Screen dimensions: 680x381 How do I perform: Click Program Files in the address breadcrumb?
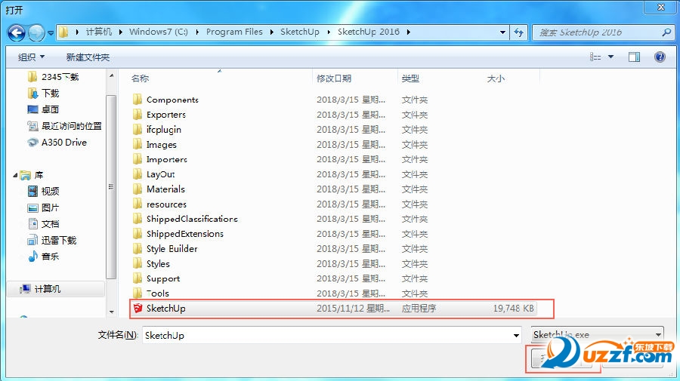(234, 32)
